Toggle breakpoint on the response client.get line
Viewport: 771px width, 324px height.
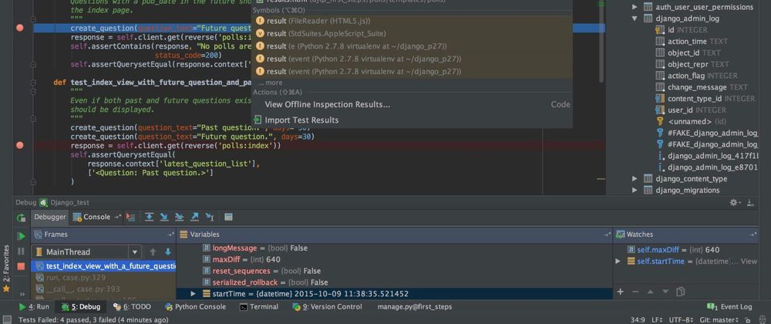tap(20, 145)
